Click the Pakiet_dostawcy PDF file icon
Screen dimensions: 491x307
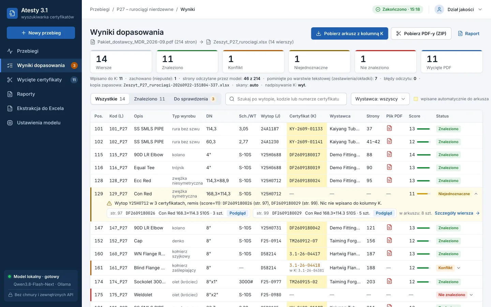click(92, 42)
